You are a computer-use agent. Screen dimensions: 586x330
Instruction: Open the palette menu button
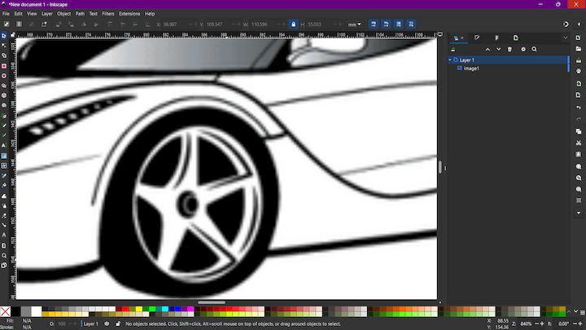coord(582,312)
